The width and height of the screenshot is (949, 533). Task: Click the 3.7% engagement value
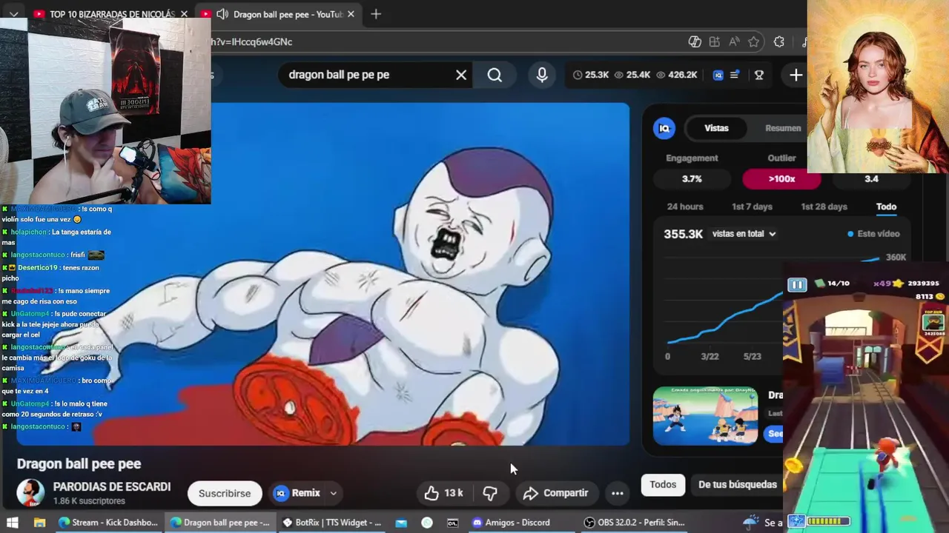click(692, 178)
